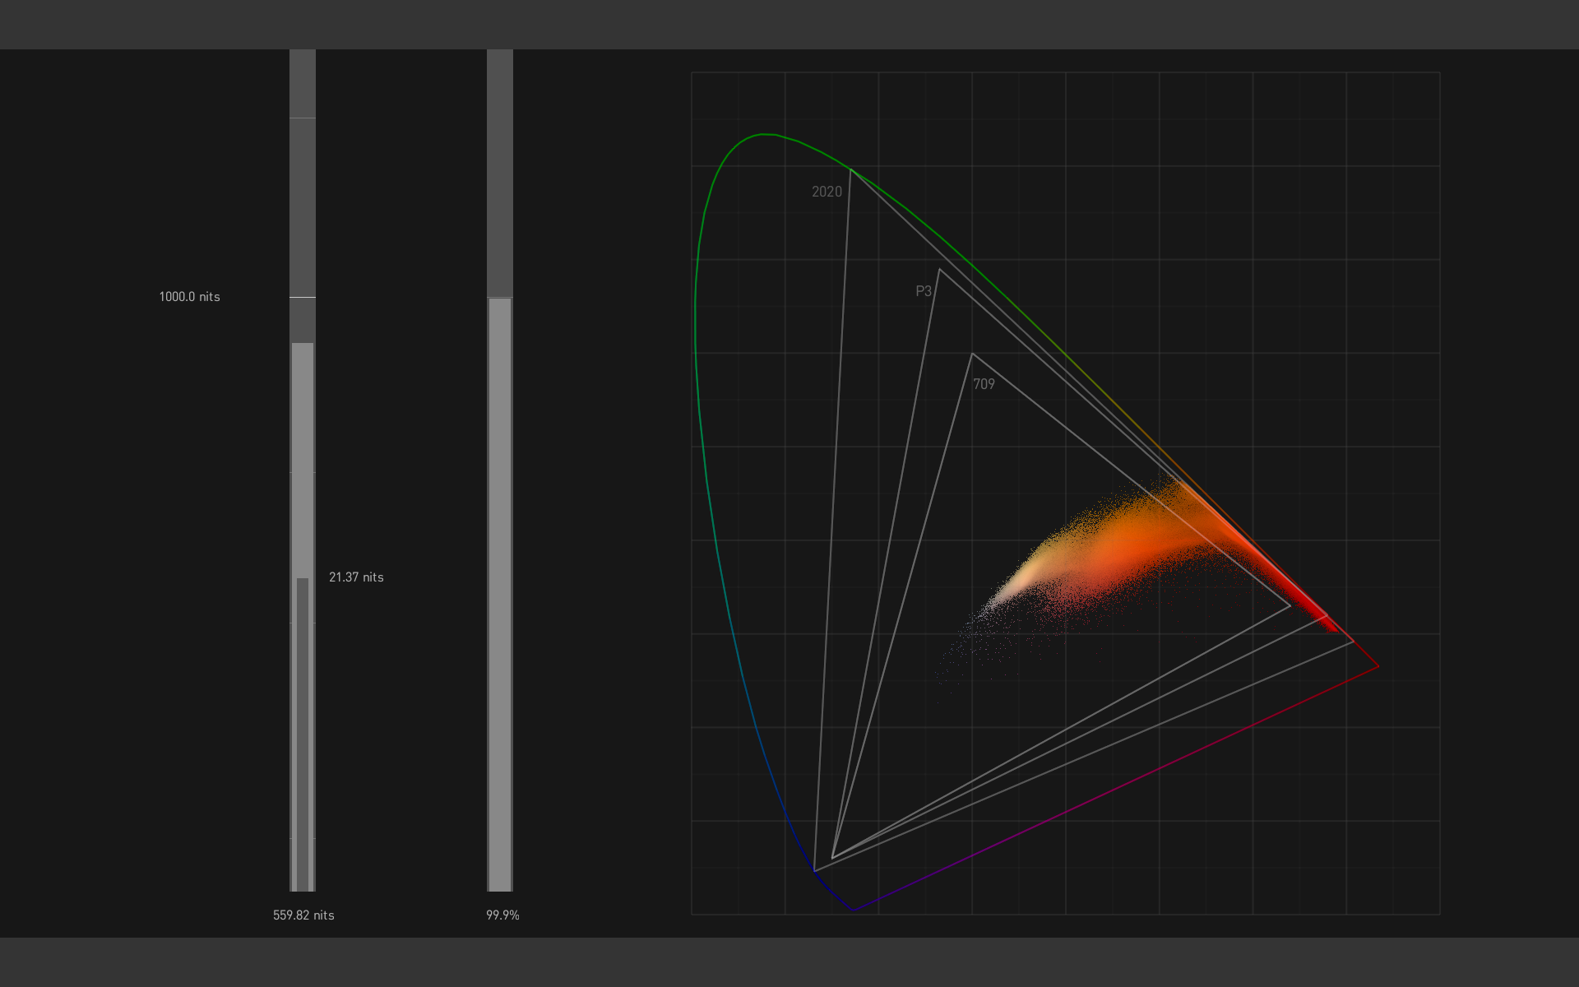Click the P3 gamut label

[x=924, y=291]
